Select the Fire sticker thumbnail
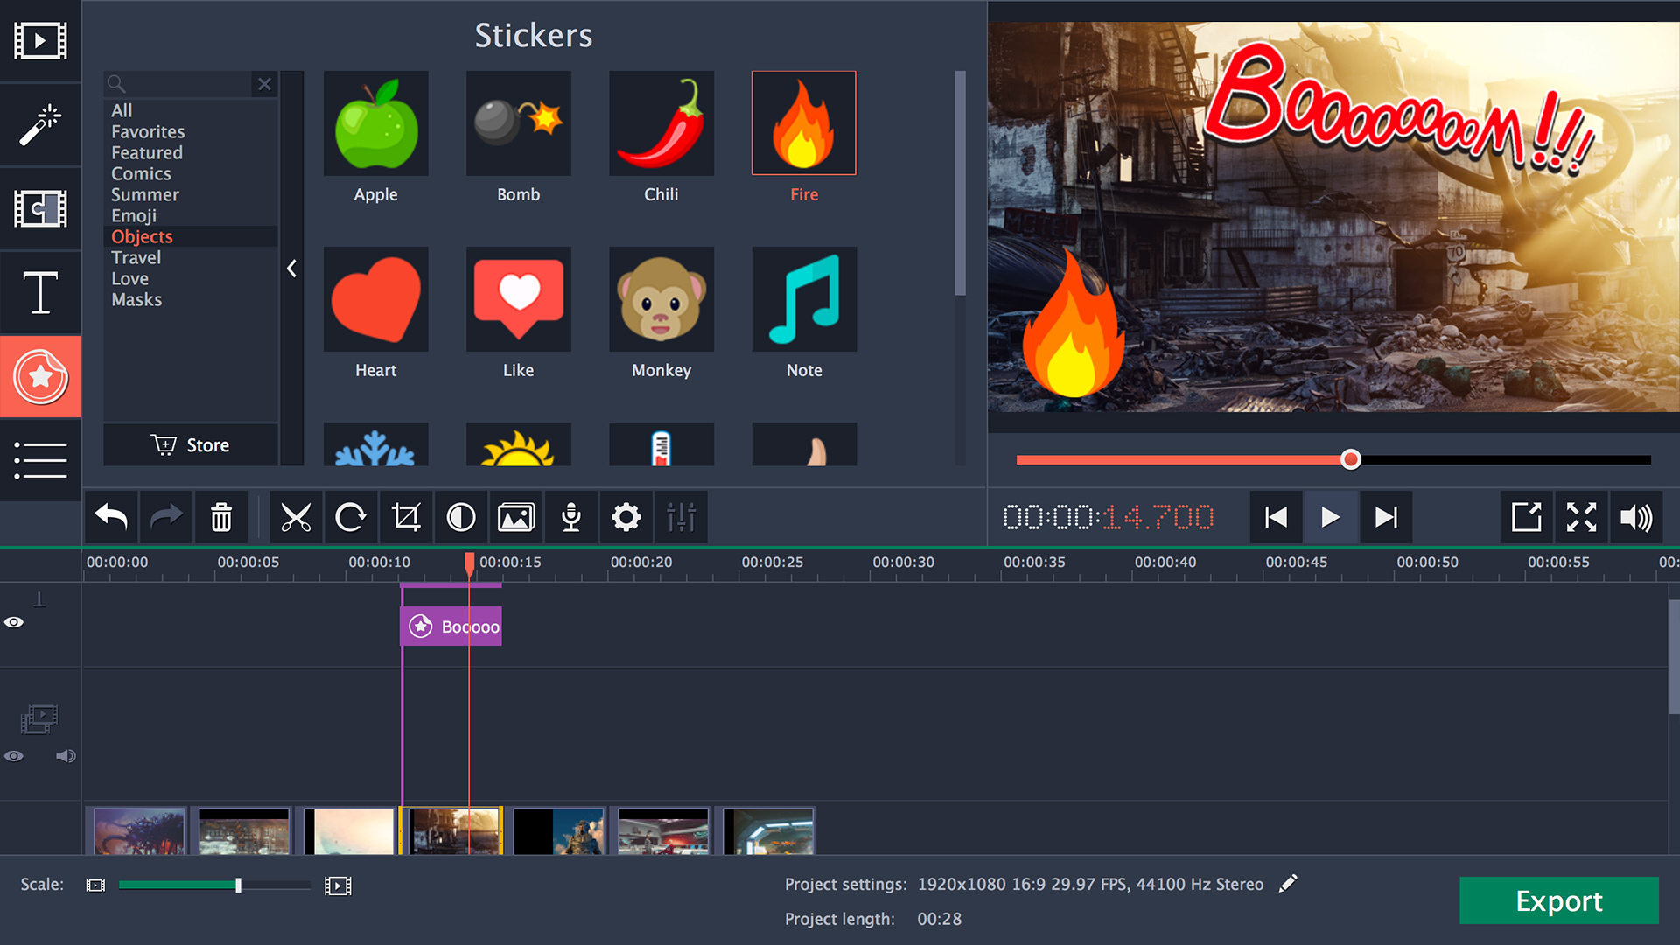Image resolution: width=1680 pixels, height=945 pixels. tap(803, 122)
